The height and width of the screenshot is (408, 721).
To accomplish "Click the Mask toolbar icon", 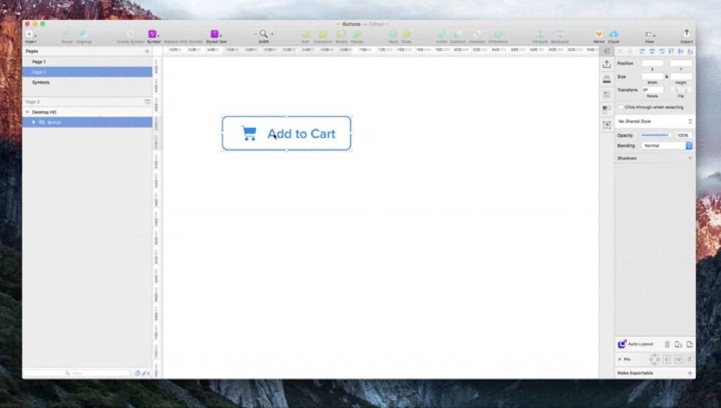I will tap(393, 34).
